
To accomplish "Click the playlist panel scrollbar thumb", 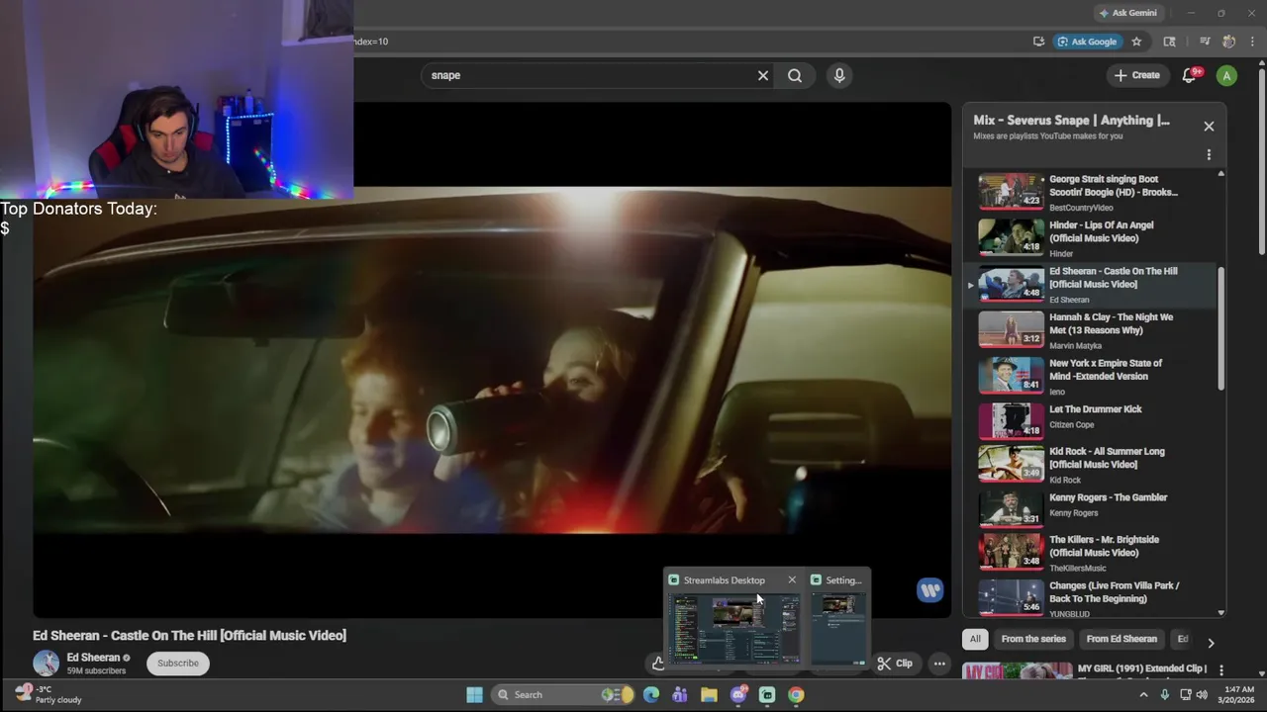I will (x=1220, y=328).
